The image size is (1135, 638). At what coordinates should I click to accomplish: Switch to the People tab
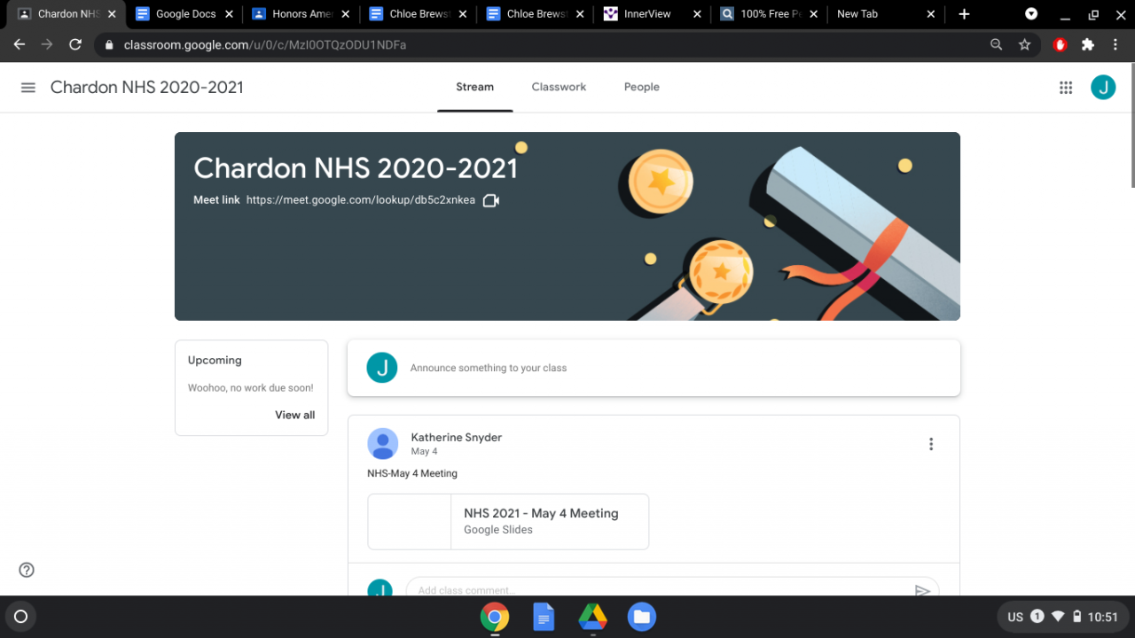pos(641,87)
